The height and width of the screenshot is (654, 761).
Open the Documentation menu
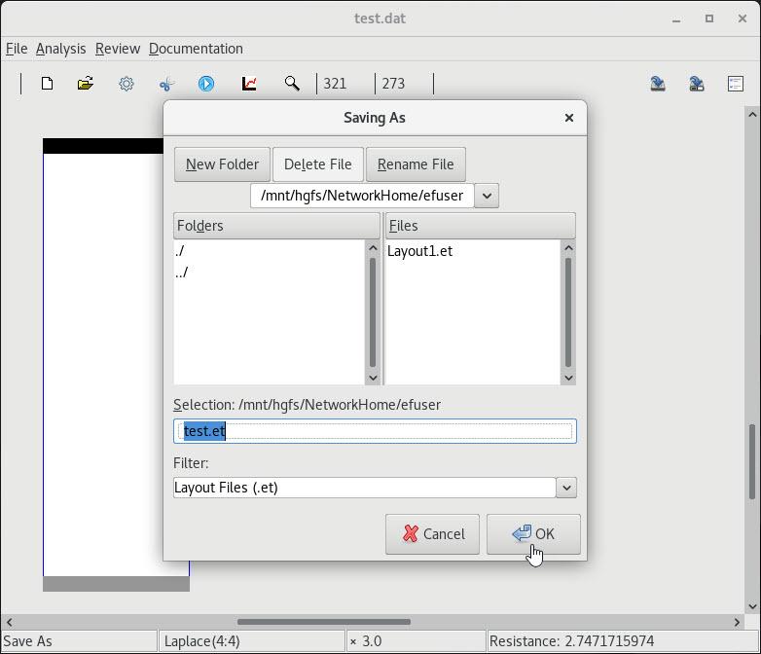coord(196,49)
